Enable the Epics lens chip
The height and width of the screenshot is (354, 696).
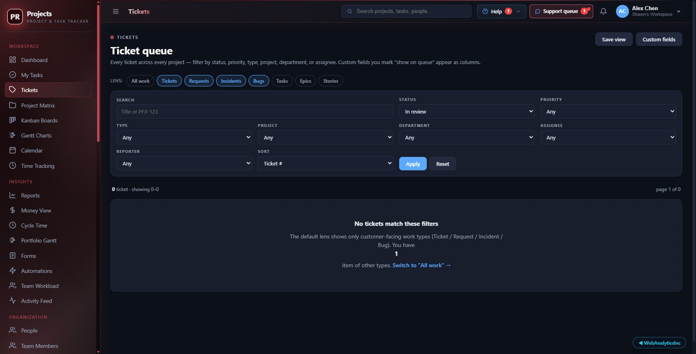point(305,81)
